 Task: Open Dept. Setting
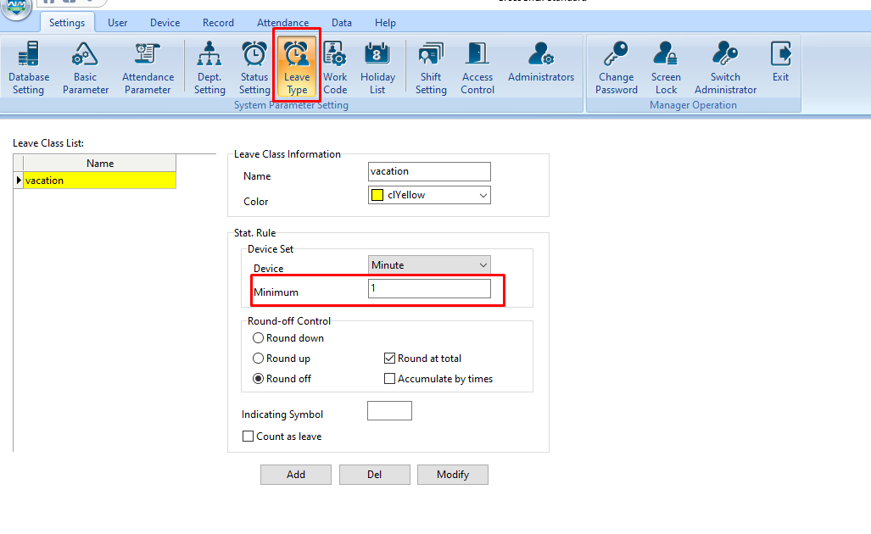[x=209, y=68]
